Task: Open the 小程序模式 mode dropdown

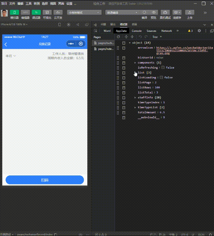Action: point(84,12)
